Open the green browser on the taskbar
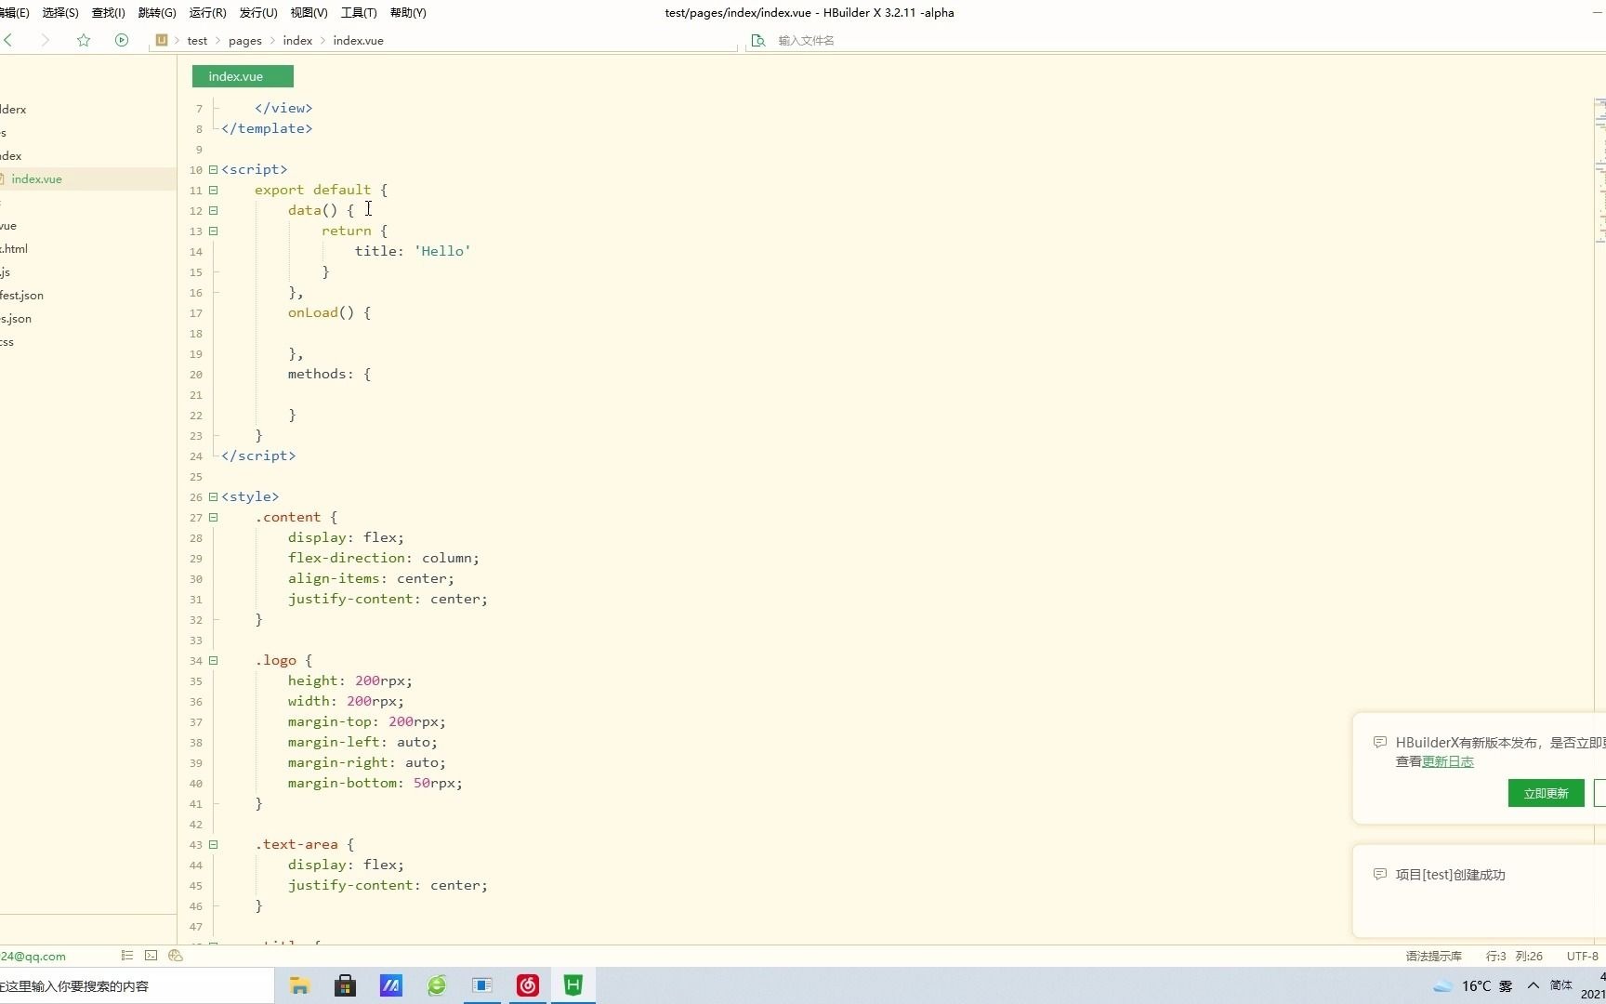 coord(436,985)
